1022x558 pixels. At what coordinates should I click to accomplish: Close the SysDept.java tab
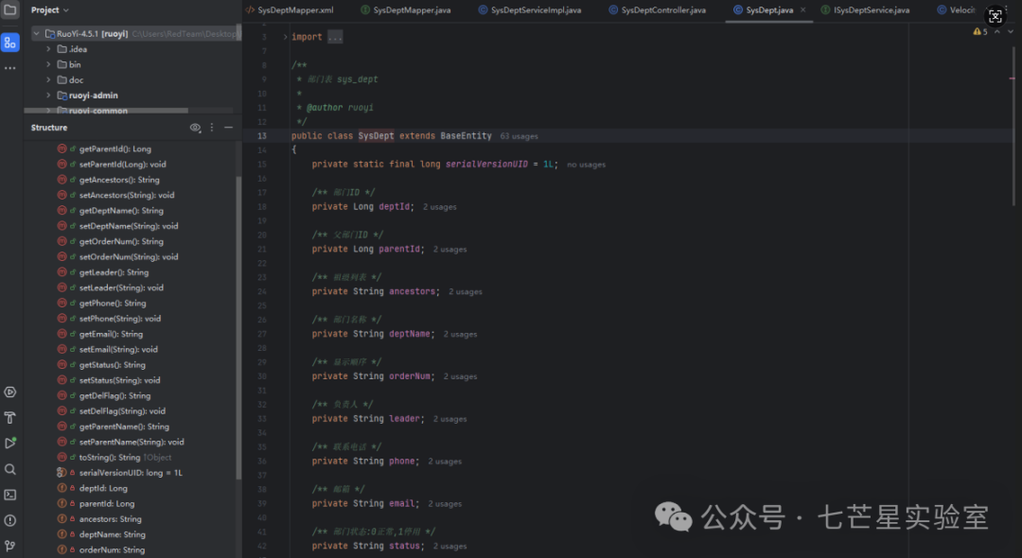(803, 9)
